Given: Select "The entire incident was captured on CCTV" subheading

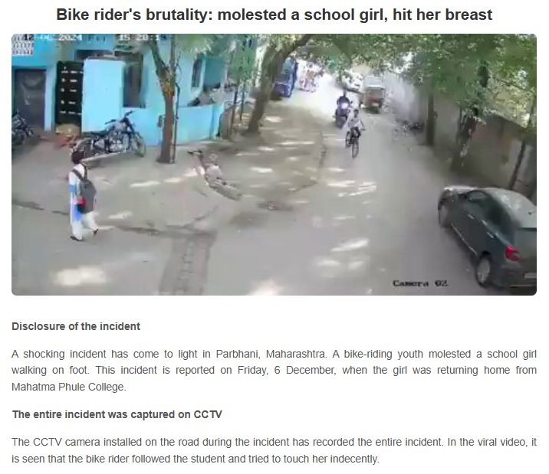Looking at the screenshot, I should point(117,414).
